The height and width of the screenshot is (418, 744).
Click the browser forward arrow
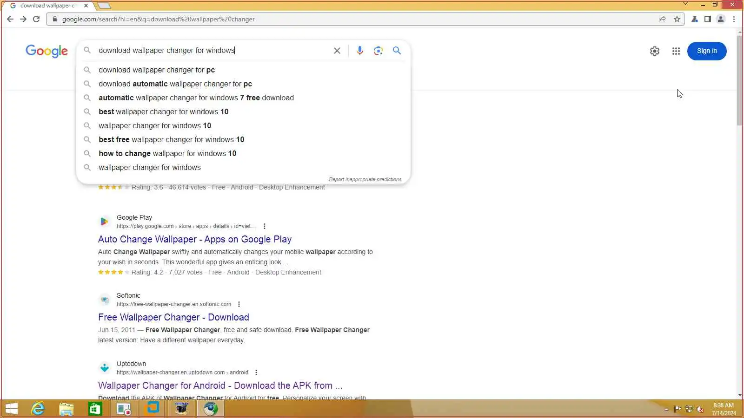click(23, 19)
